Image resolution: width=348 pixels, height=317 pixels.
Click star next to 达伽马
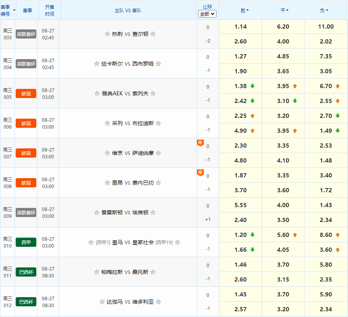pos(102,302)
